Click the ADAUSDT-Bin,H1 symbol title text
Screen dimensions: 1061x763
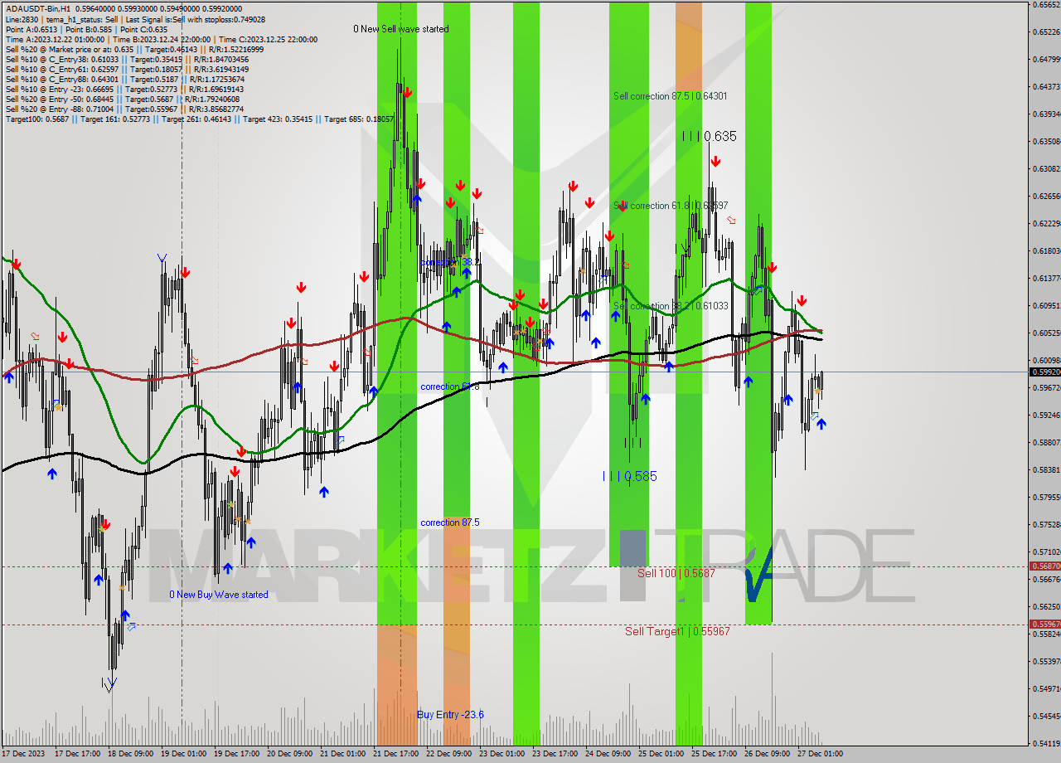[37, 9]
